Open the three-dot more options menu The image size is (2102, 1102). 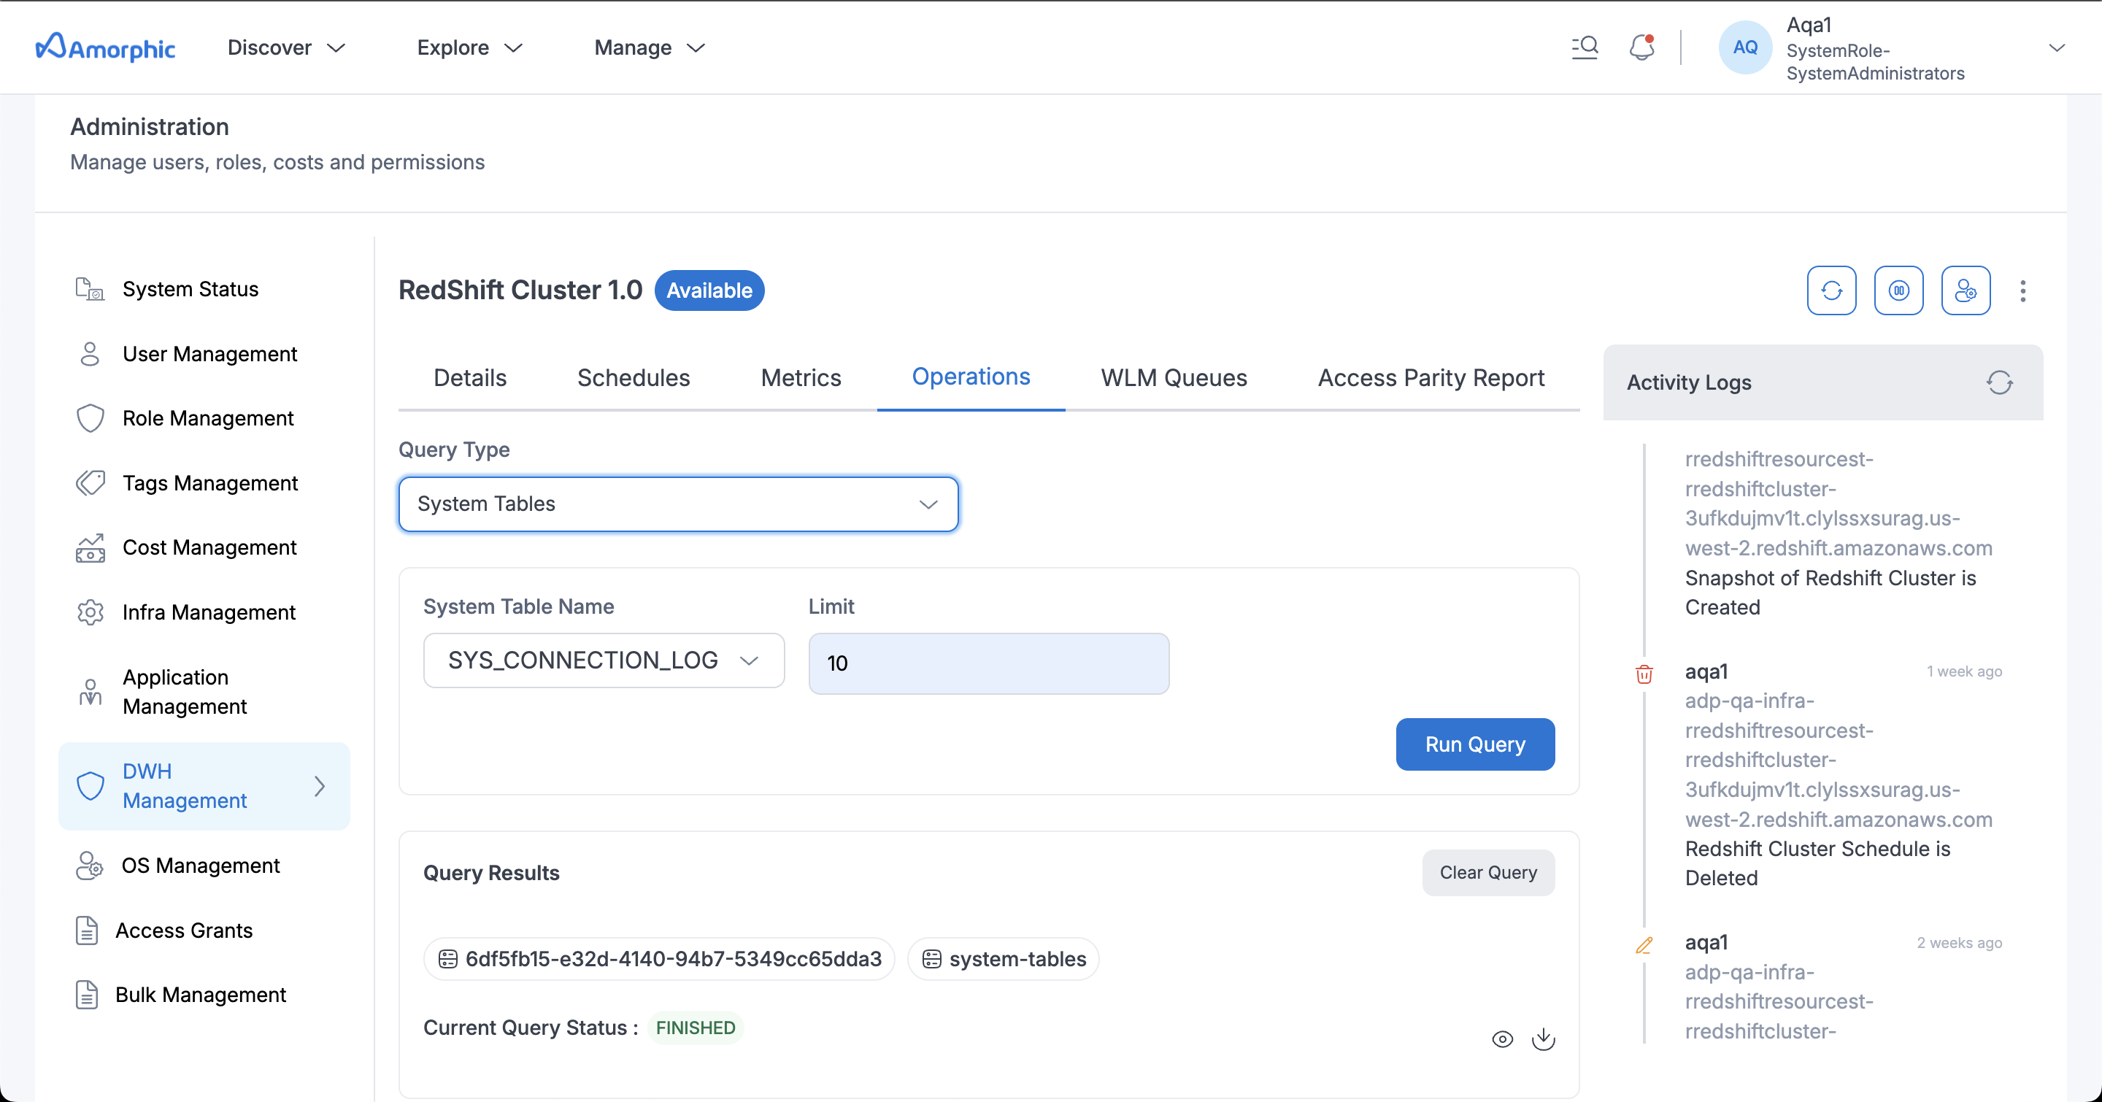tap(2023, 290)
